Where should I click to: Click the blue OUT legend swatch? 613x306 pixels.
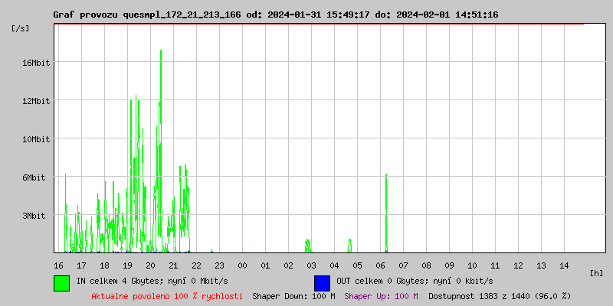322,282
